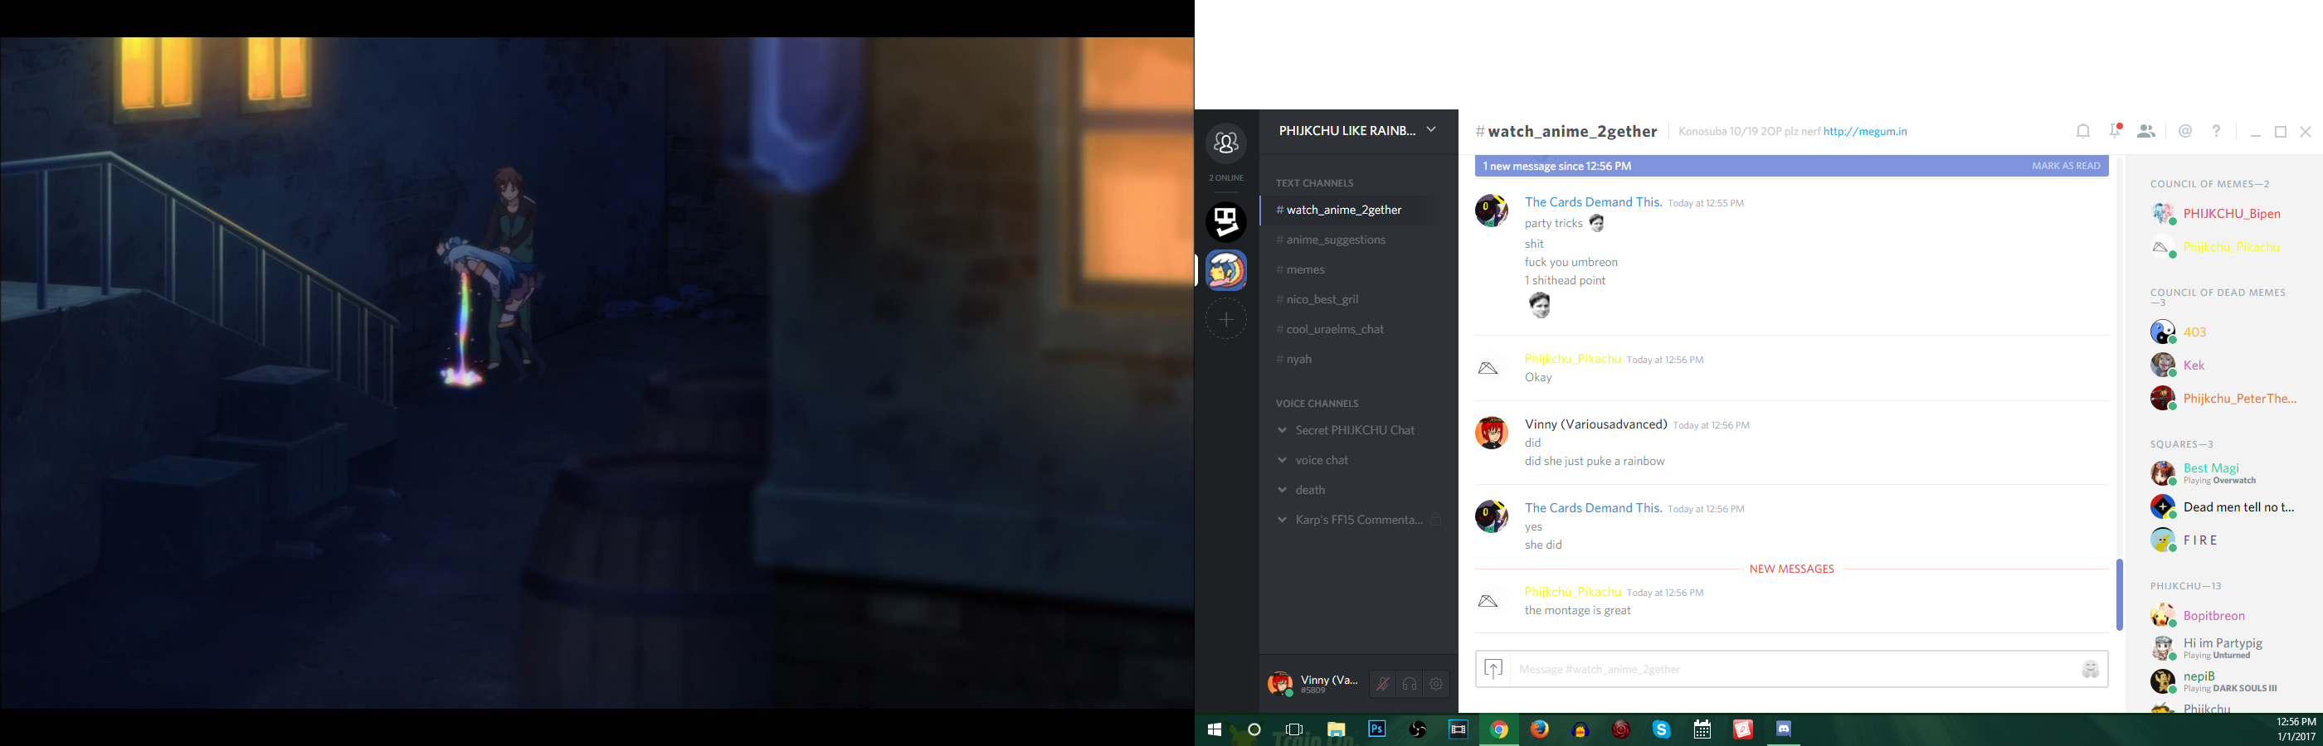The height and width of the screenshot is (746, 2323).
Task: Open pinned messages icon in header
Action: 2115,132
